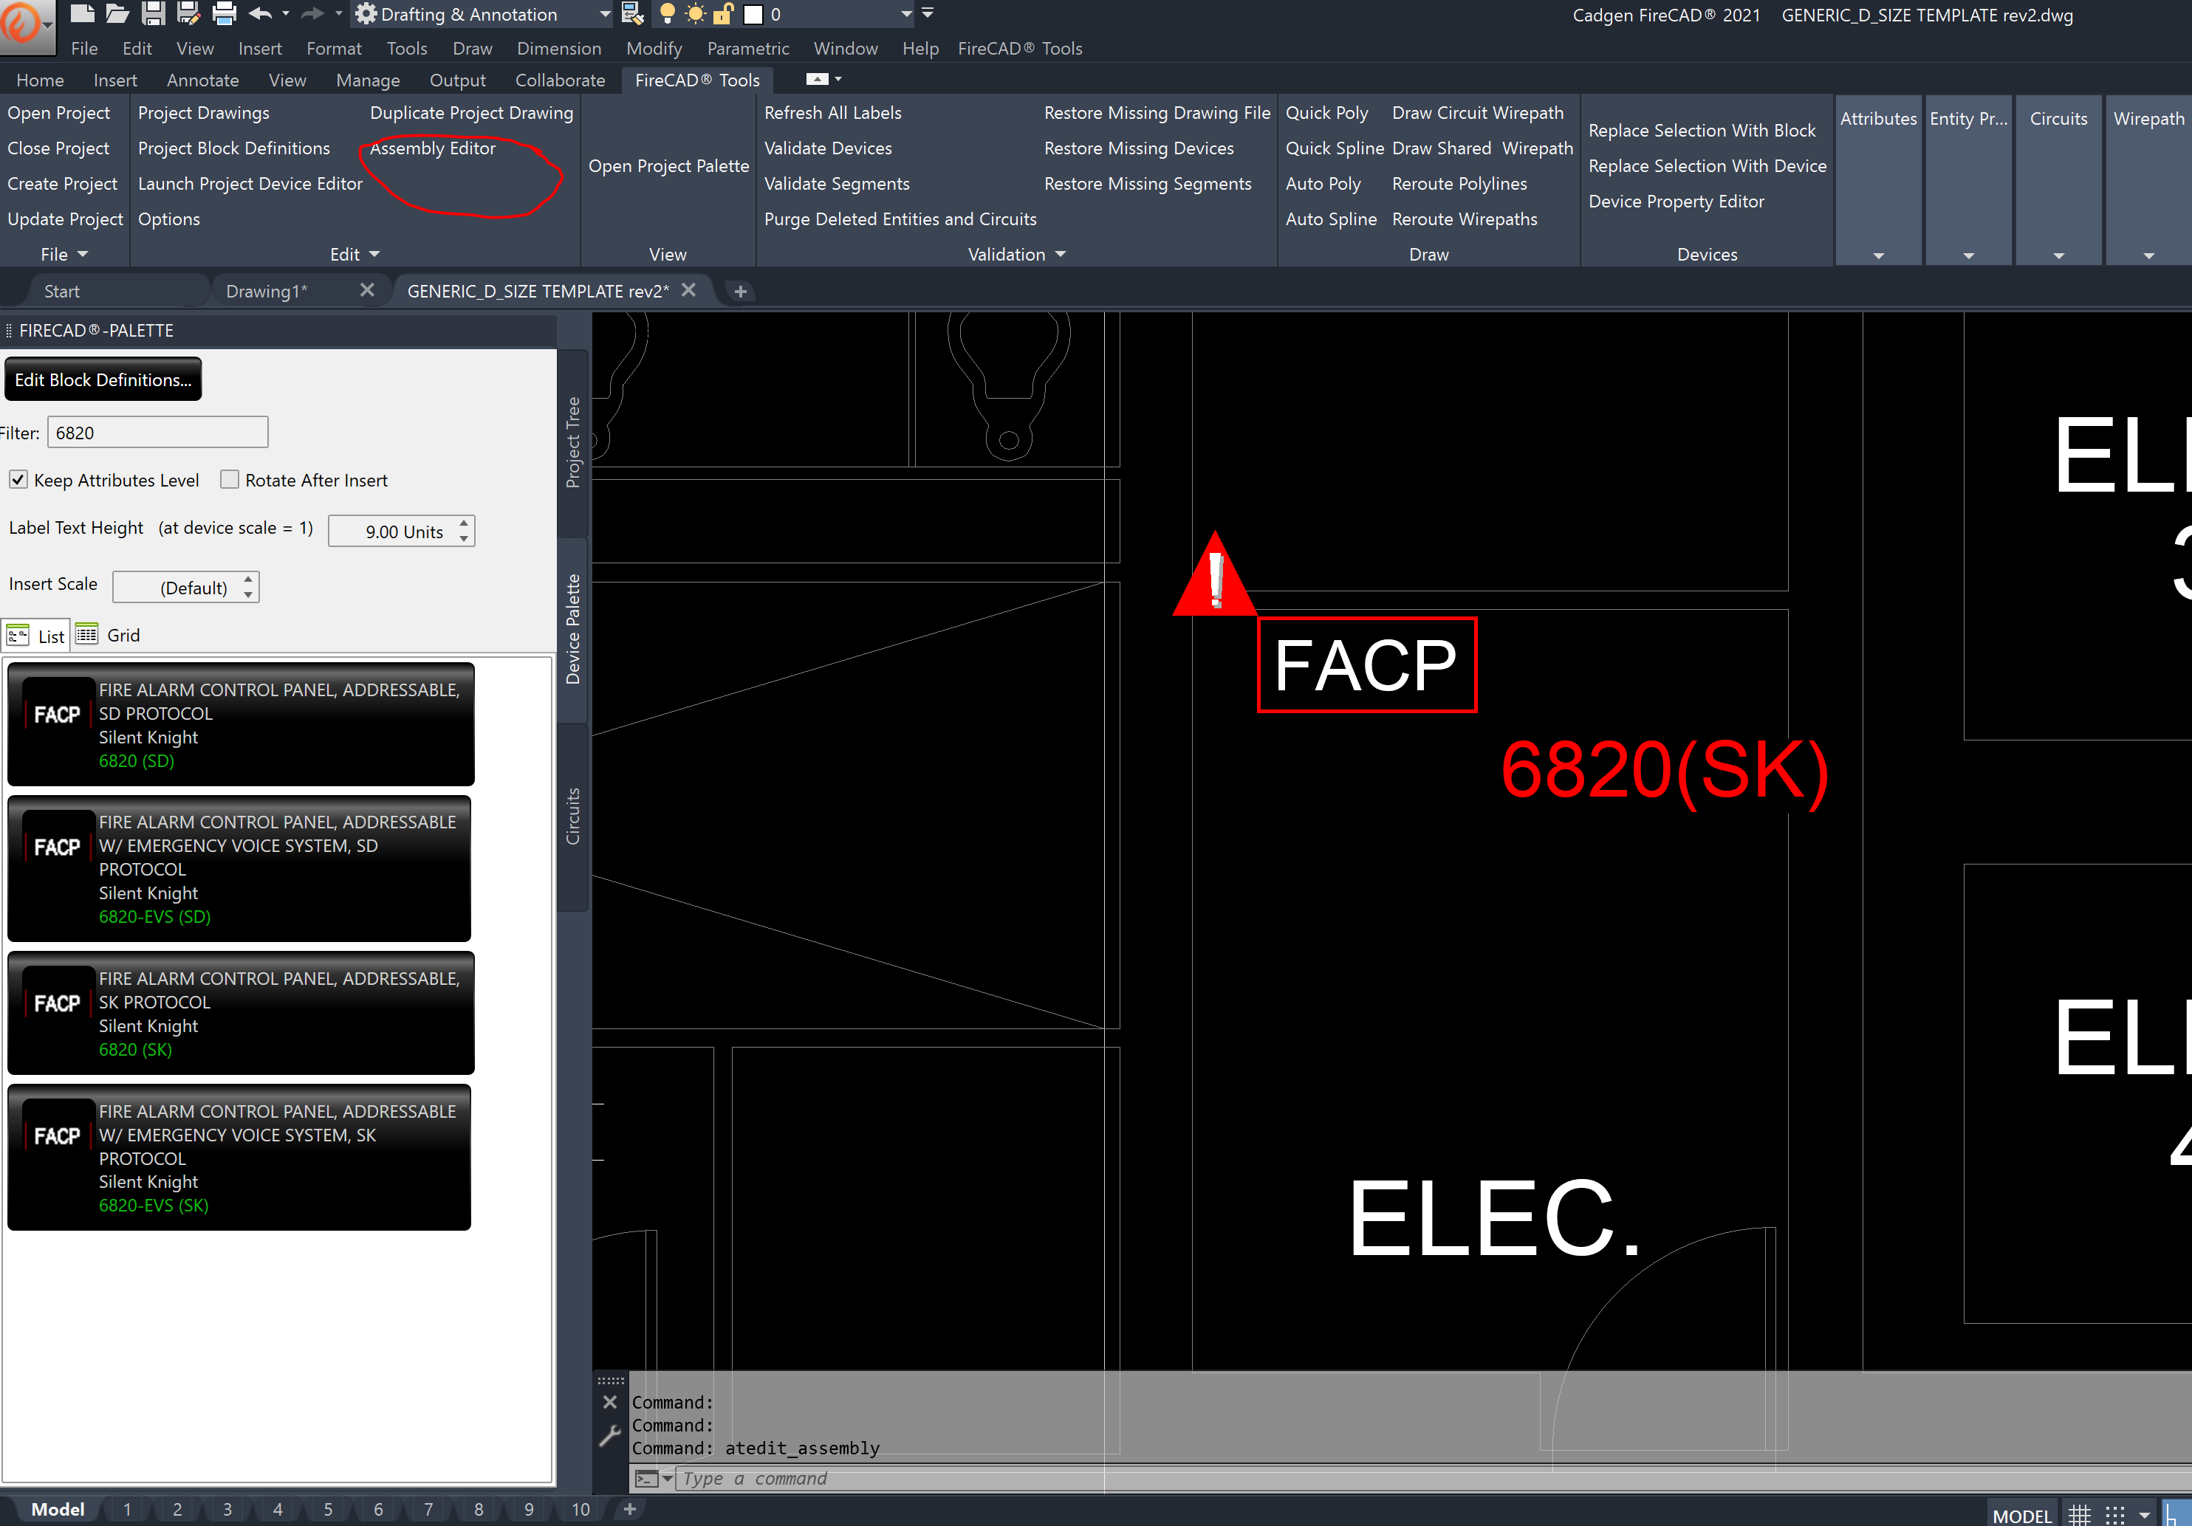Screen dimensions: 2192x1526
Task: Toggle the layer freeze sun icon
Action: point(696,13)
